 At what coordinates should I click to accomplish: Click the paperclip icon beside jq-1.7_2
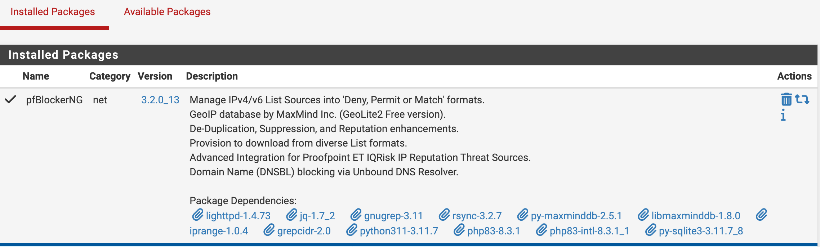(291, 215)
